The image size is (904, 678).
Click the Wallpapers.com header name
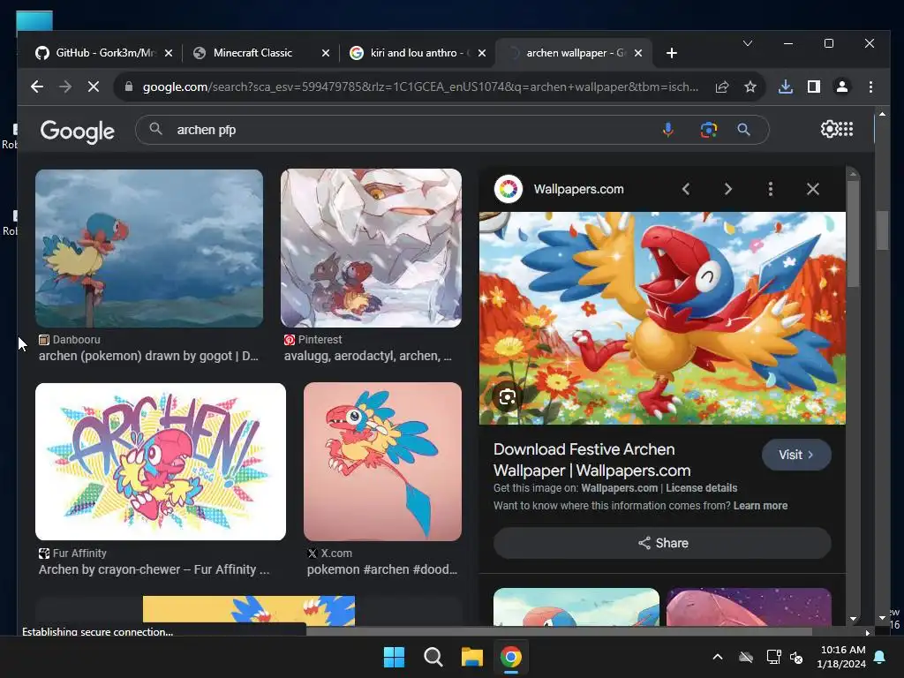[579, 189]
